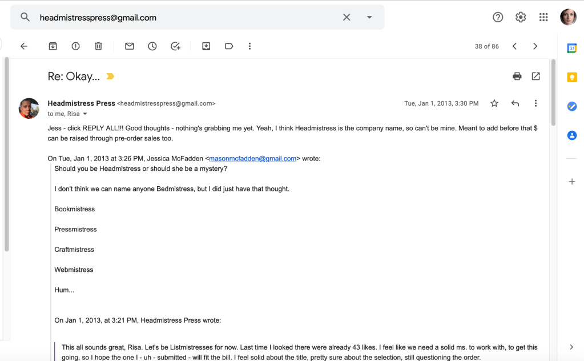Image resolution: width=584 pixels, height=361 pixels.
Task: Click the masonmcfadden@gmail.com email link
Action: (x=253, y=159)
